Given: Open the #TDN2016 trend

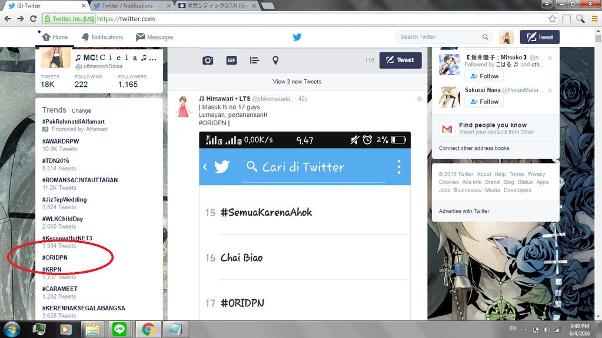Looking at the screenshot, I should pyautogui.click(x=56, y=160).
